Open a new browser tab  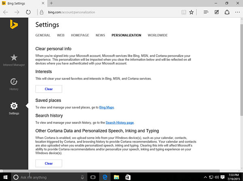point(51,3)
